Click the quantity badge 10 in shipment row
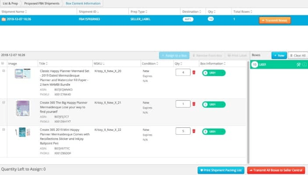This screenshot has width=308, height=175. (x=211, y=19)
